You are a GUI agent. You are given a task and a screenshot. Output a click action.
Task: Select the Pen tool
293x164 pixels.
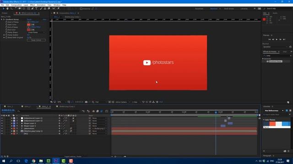(x=33, y=9)
